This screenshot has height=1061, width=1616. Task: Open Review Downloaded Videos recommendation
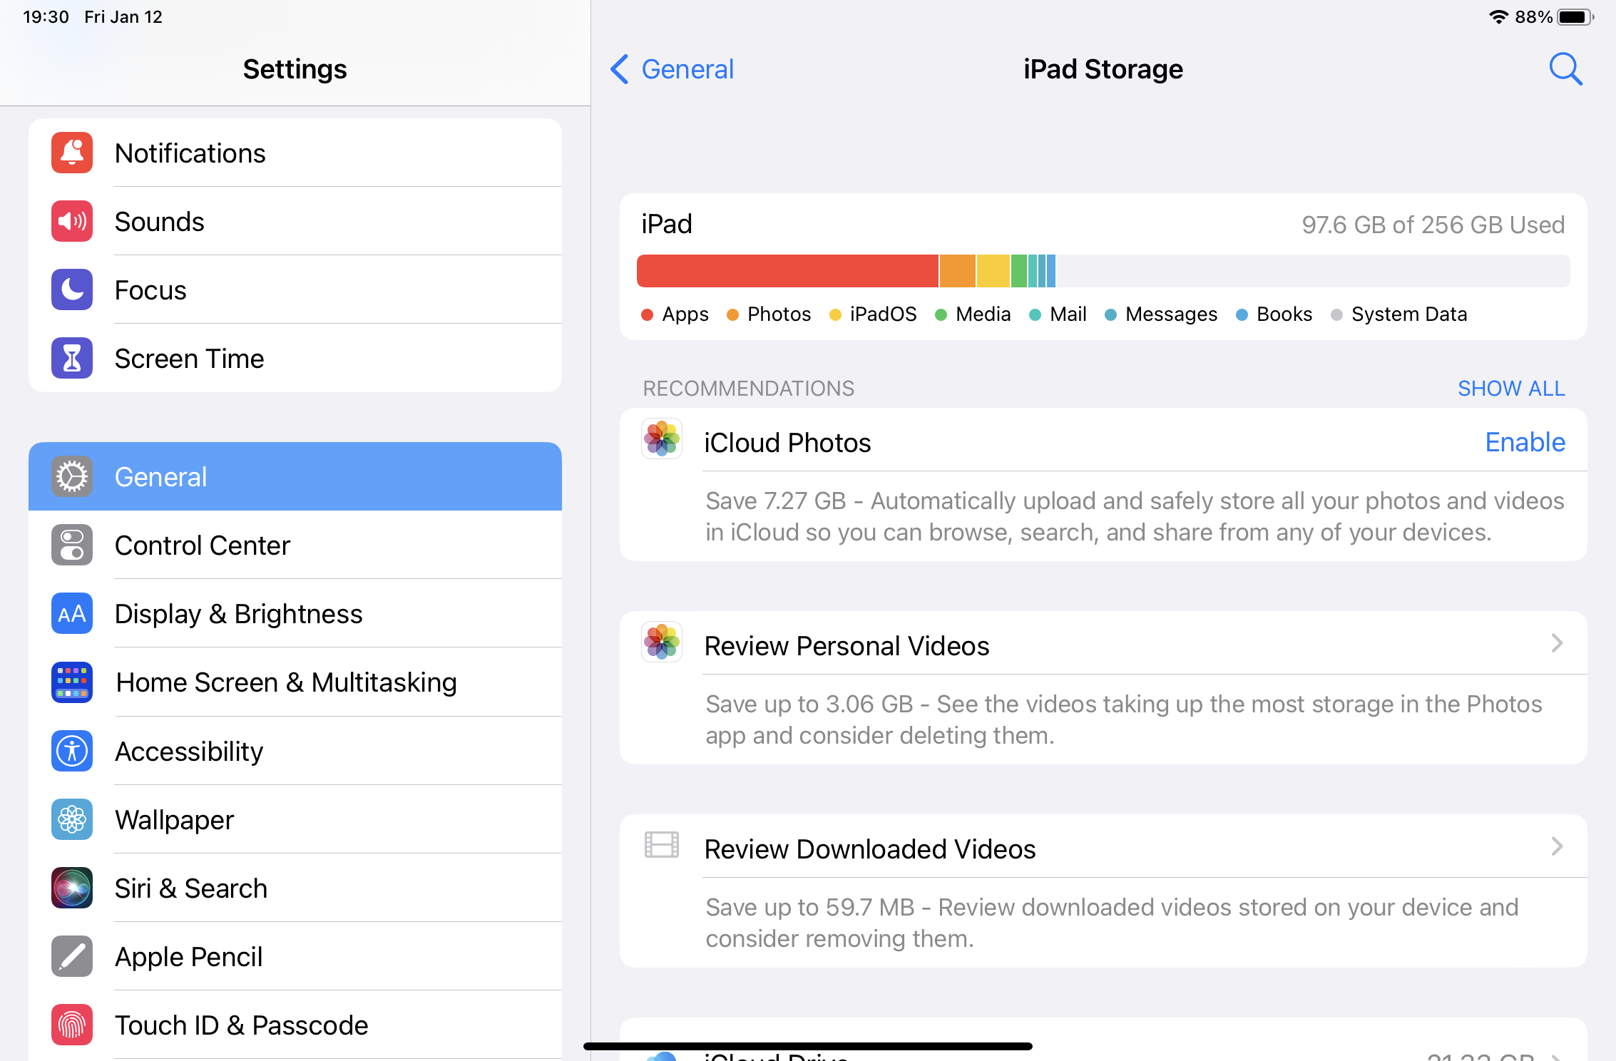pyautogui.click(x=1103, y=846)
